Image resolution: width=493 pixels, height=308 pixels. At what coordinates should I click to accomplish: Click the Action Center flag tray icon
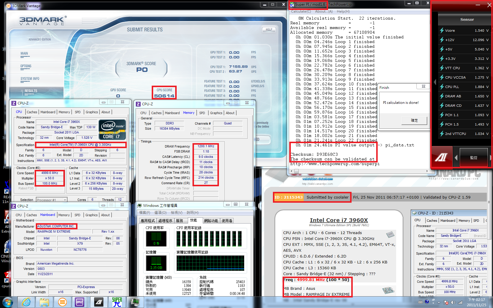pyautogui.click(x=446, y=302)
